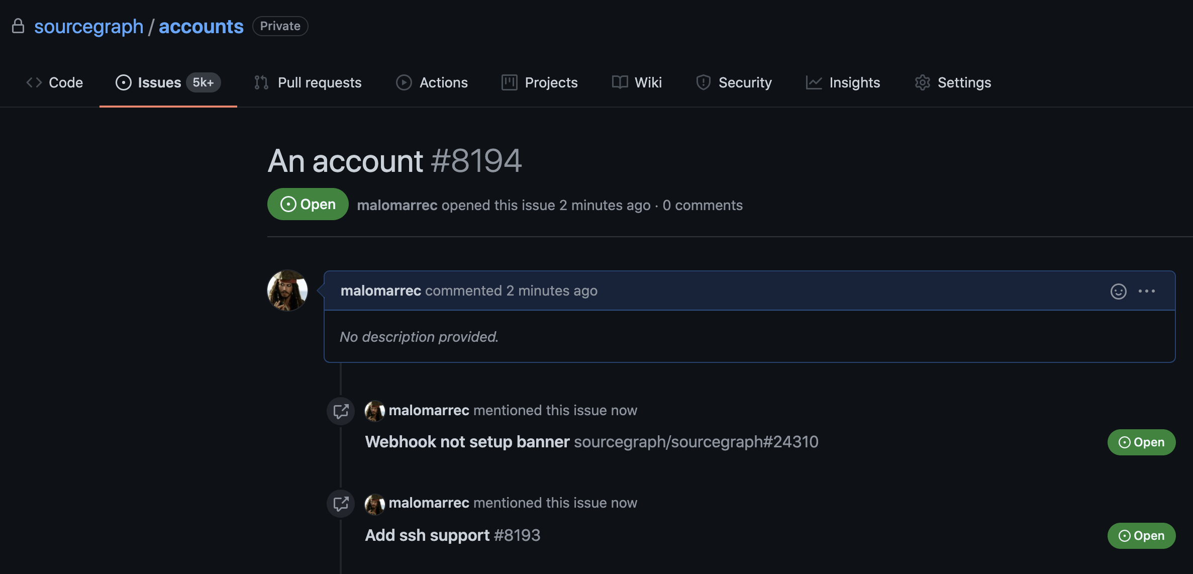1193x574 pixels.
Task: Click the Settings gear icon
Action: (923, 82)
